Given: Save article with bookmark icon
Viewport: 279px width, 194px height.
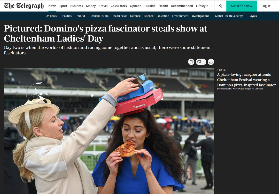Looking at the screenshot, I should point(191,62).
